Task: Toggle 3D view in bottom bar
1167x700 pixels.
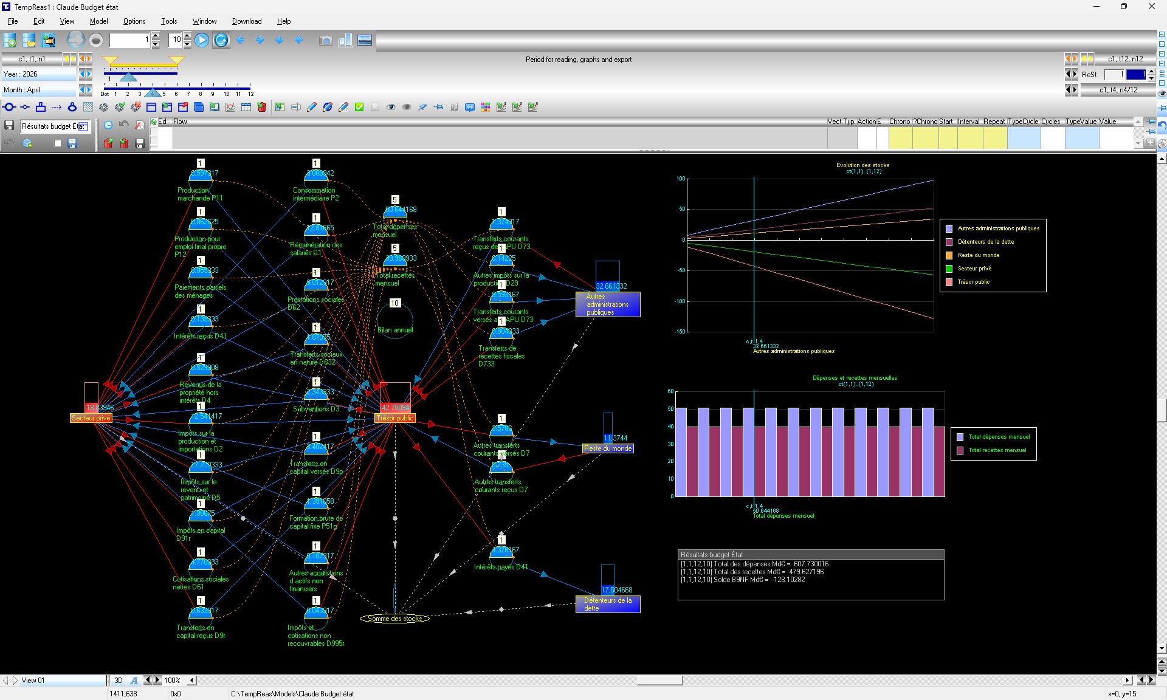Action: pos(119,681)
